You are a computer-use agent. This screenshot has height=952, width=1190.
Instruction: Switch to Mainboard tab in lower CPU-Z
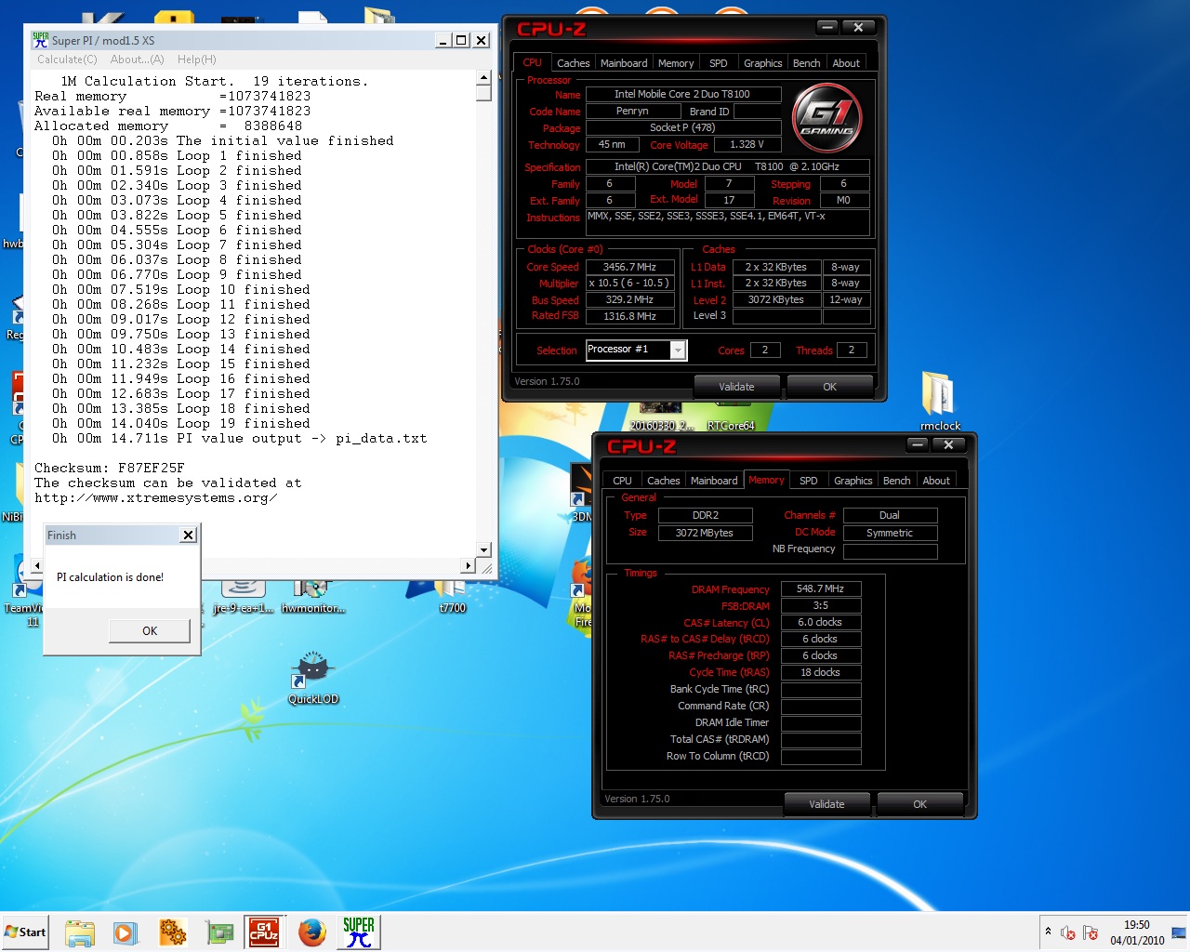714,481
